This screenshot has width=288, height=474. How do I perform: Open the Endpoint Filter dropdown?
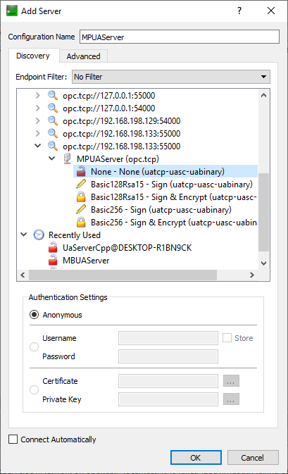click(x=171, y=77)
